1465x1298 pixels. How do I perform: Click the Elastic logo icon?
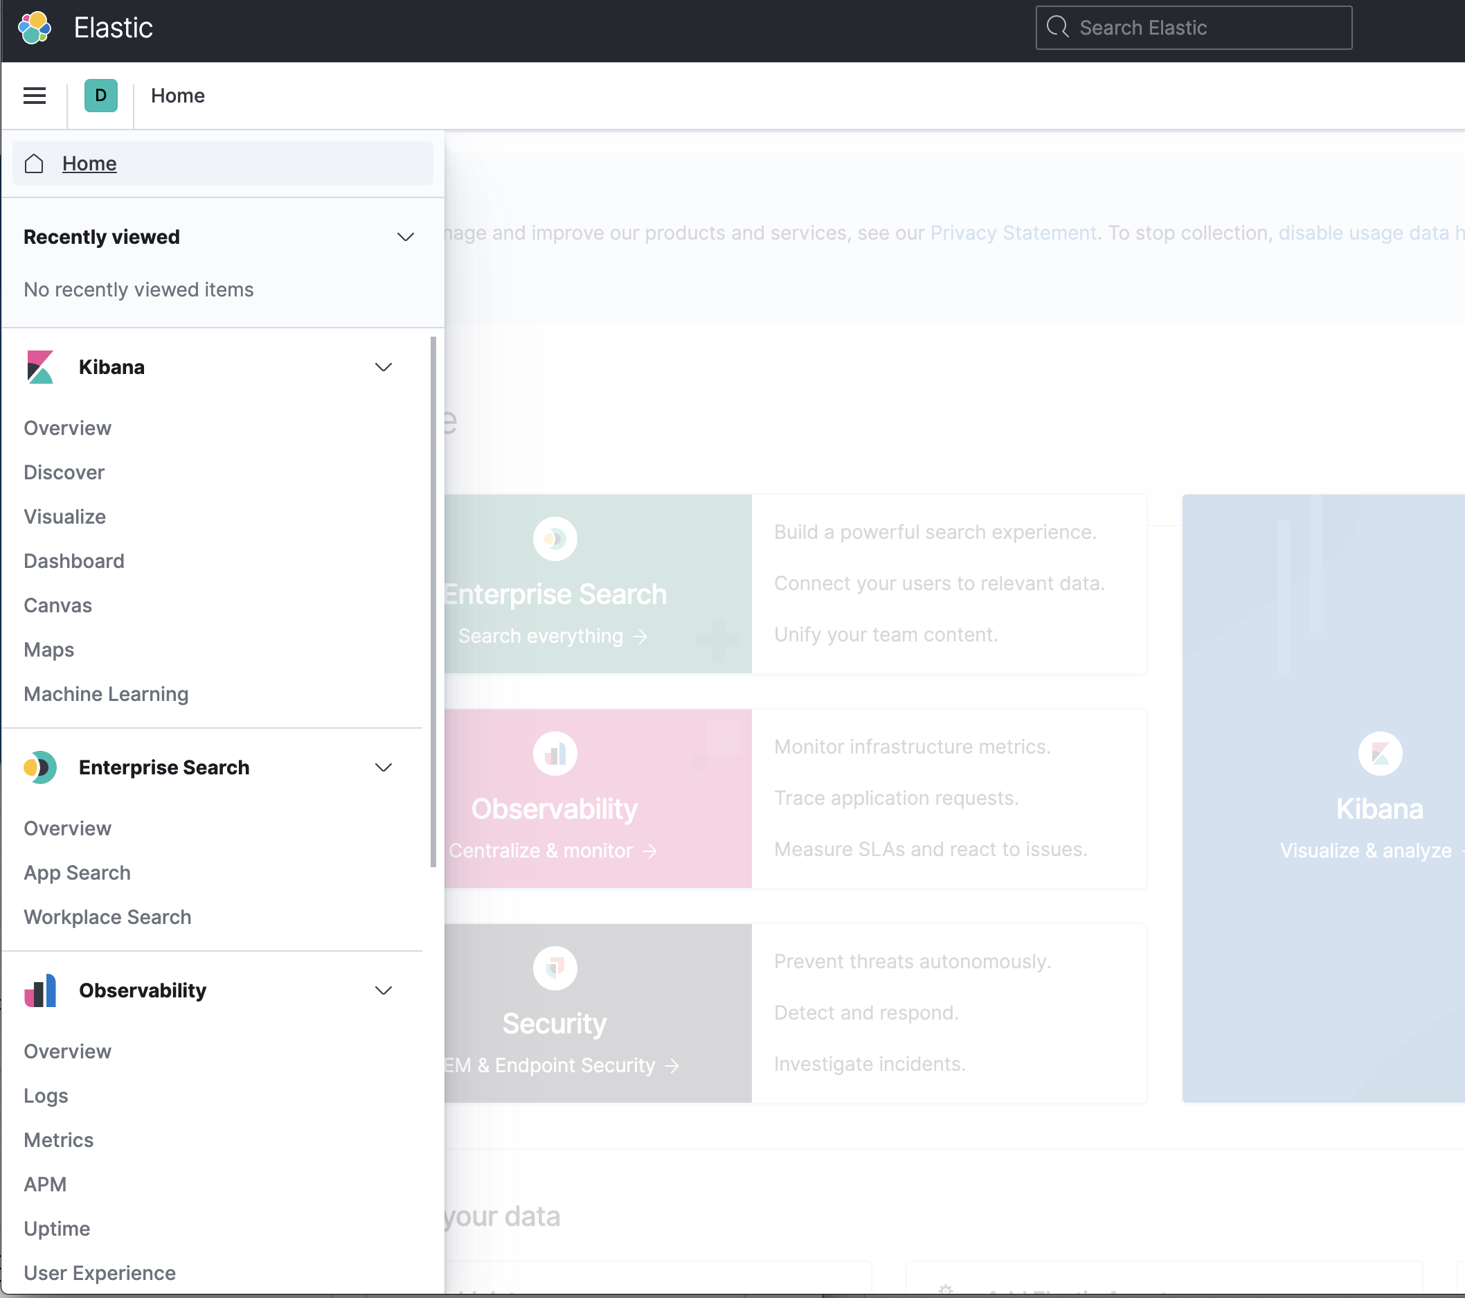point(35,28)
